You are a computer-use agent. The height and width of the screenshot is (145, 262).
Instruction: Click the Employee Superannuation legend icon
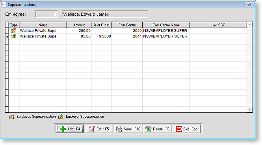[x=11, y=117]
